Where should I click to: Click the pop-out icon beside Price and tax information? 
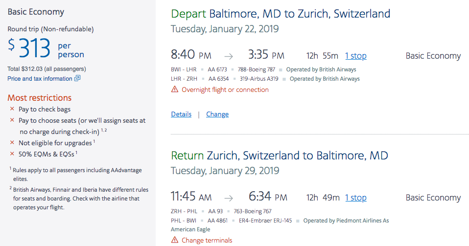77,78
